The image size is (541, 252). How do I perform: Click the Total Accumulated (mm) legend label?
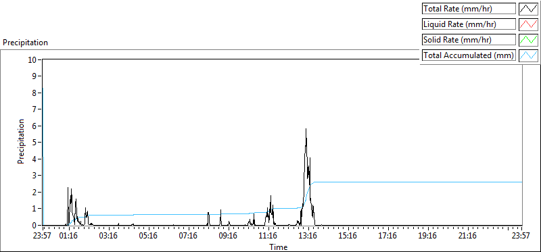pyautogui.click(x=468, y=55)
